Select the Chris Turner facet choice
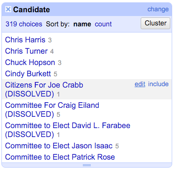 point(26,51)
